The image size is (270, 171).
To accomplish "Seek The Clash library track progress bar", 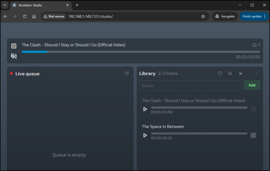I will coord(199,108).
